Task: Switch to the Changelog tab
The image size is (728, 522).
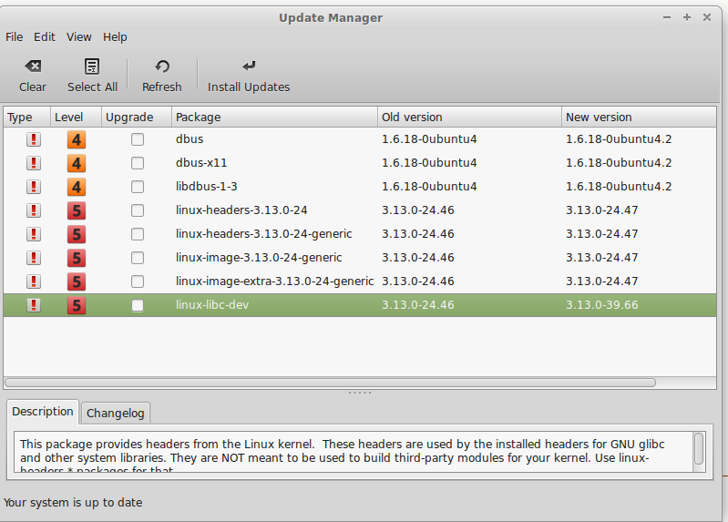Action: point(115,413)
